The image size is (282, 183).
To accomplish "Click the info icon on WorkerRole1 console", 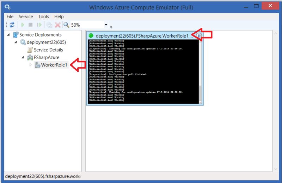I will click(199, 36).
